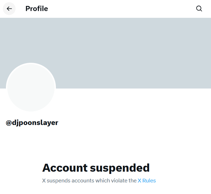Screen dimensions: 211x194
Task: Go back using the top-left arrow
Action: [x=9, y=9]
